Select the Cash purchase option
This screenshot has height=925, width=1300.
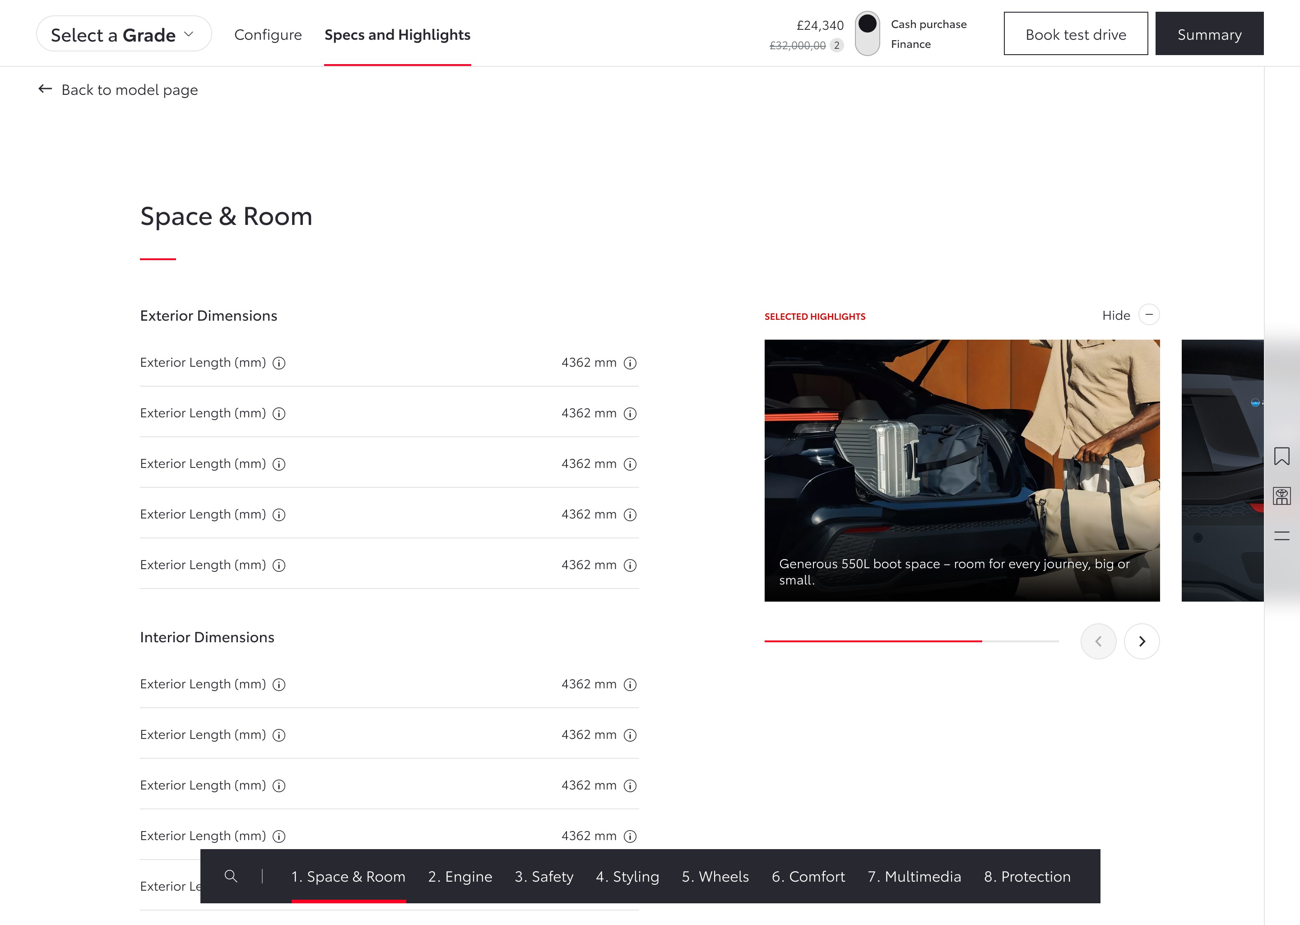929,24
